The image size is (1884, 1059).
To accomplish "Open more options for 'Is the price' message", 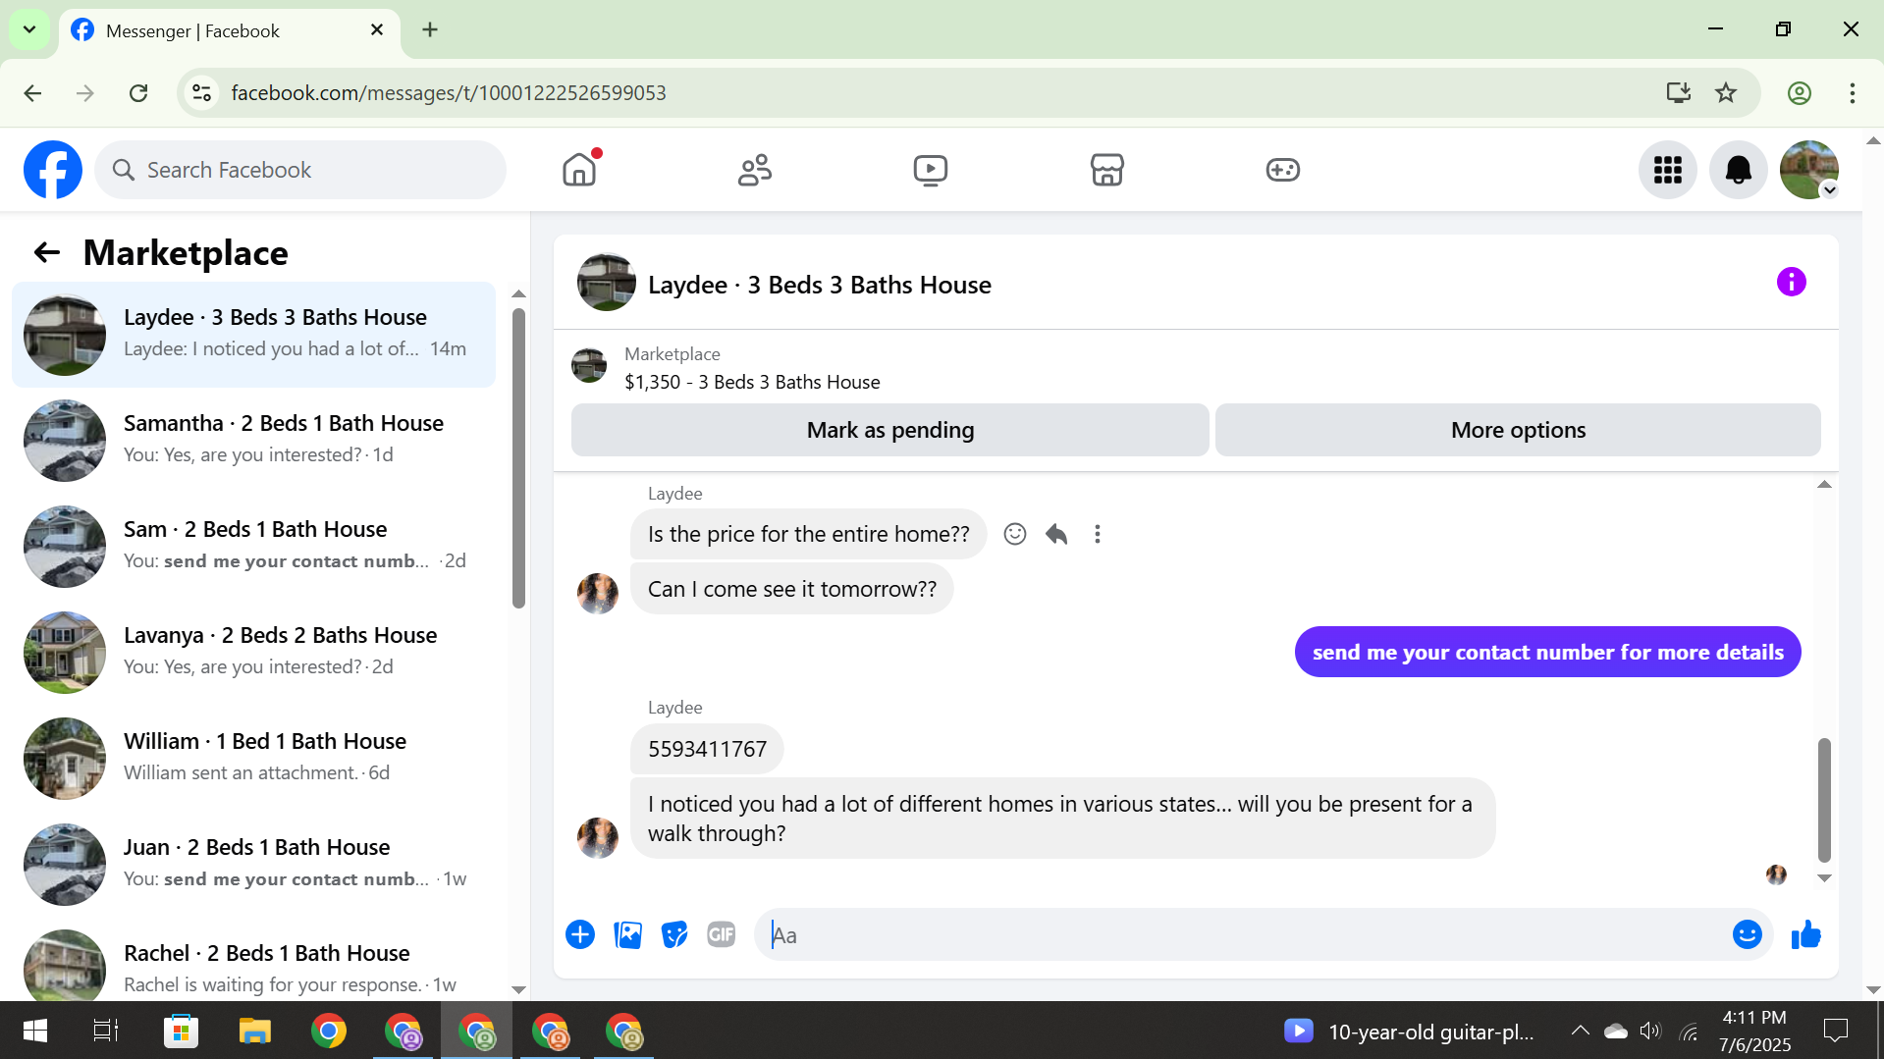I will (x=1098, y=534).
